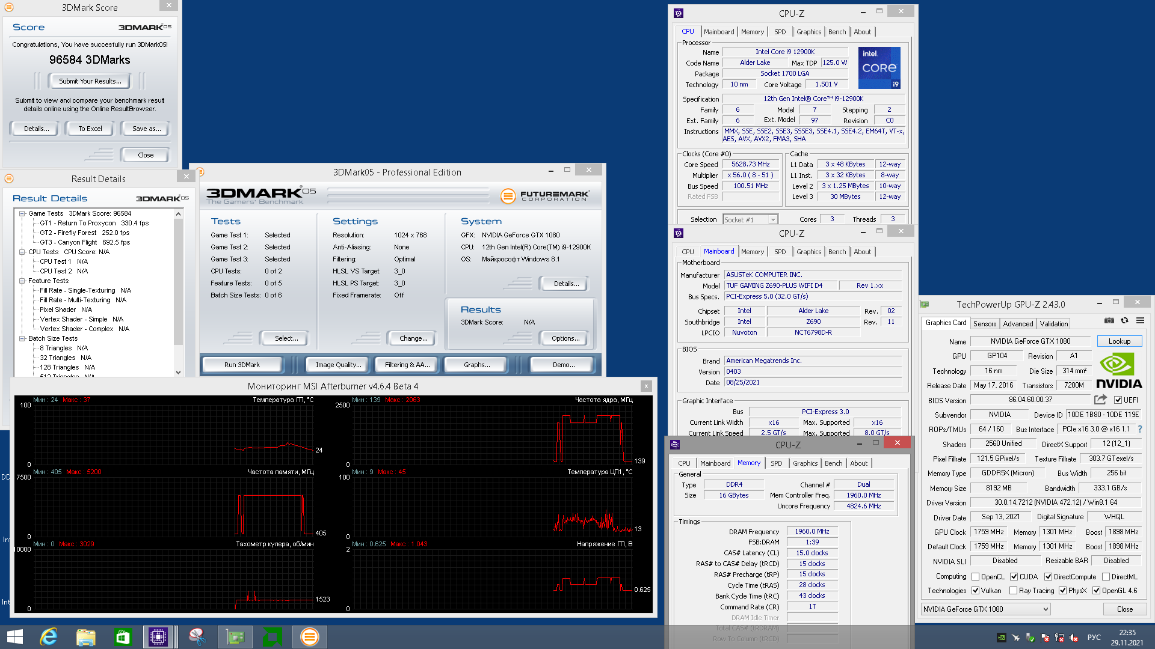The height and width of the screenshot is (649, 1155).
Task: Click BIOS export share icon in GPU-Z
Action: coord(1100,400)
